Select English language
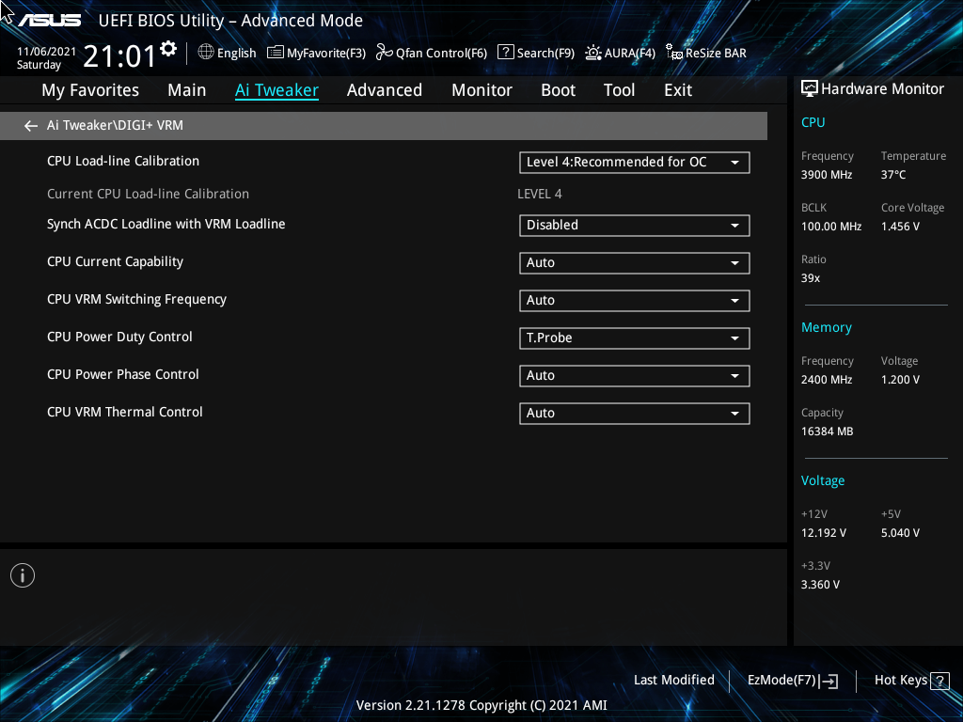 tap(236, 53)
